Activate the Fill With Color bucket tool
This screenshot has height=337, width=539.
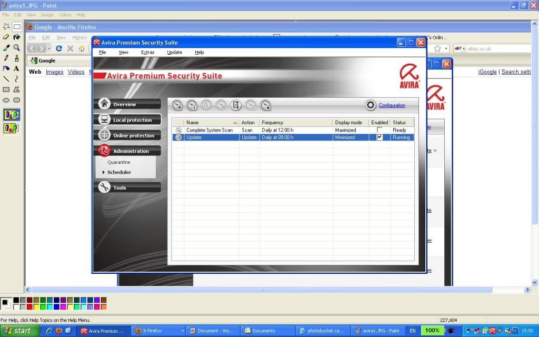point(16,37)
